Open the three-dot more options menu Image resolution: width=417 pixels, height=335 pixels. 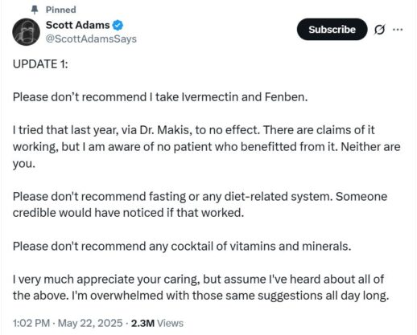398,30
